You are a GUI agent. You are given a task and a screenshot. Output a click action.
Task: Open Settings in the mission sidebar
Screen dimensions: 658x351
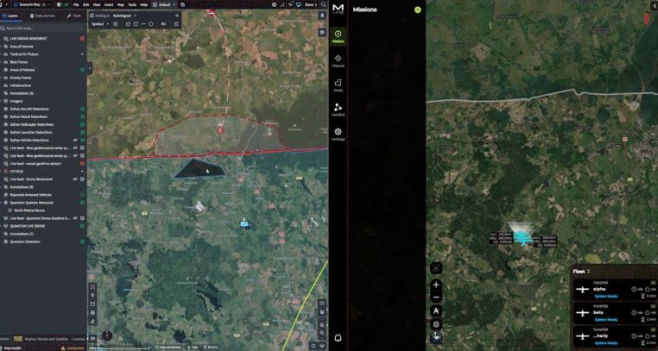click(338, 134)
